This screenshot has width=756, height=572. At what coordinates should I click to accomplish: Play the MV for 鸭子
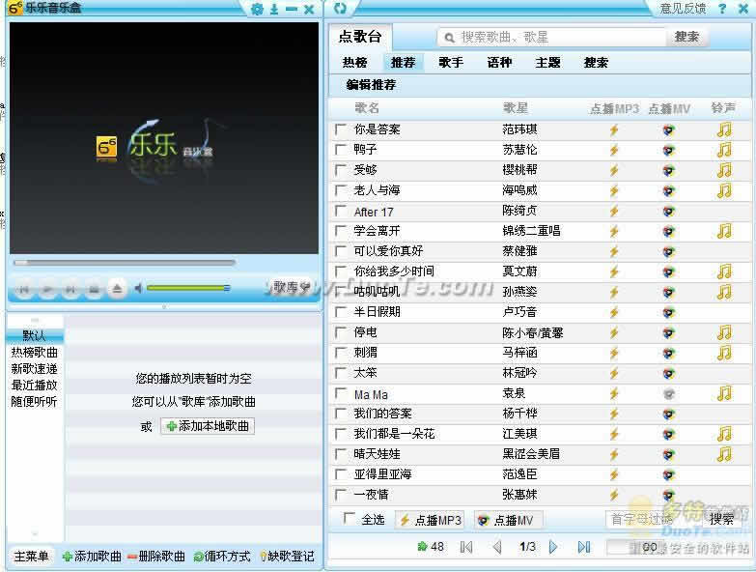[668, 150]
